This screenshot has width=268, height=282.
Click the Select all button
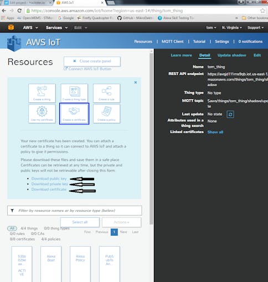pos(80,222)
